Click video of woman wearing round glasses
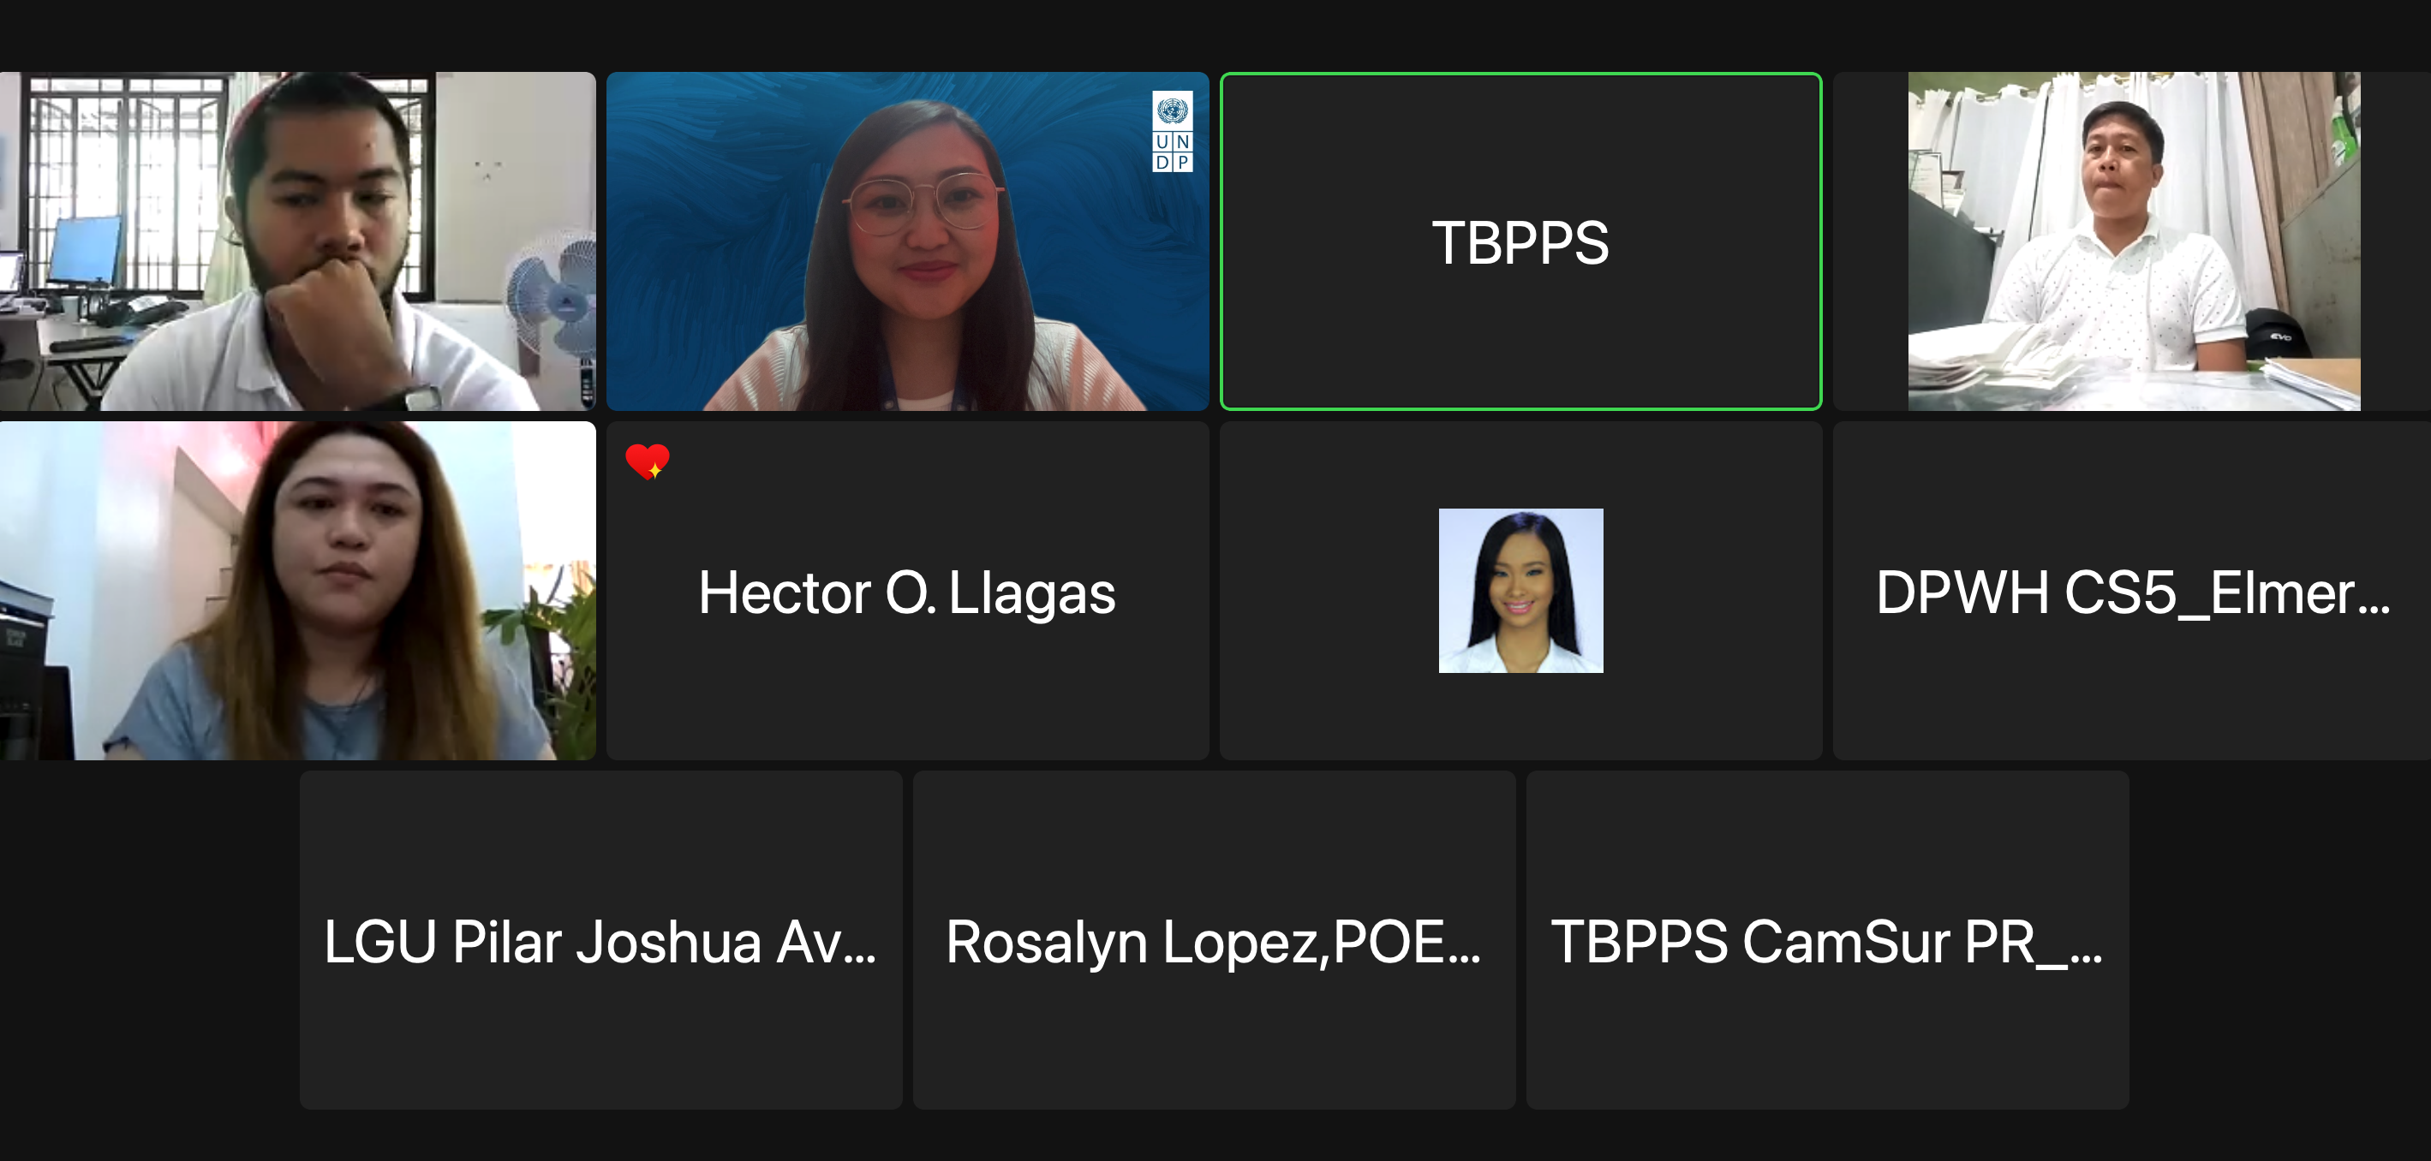 (907, 241)
